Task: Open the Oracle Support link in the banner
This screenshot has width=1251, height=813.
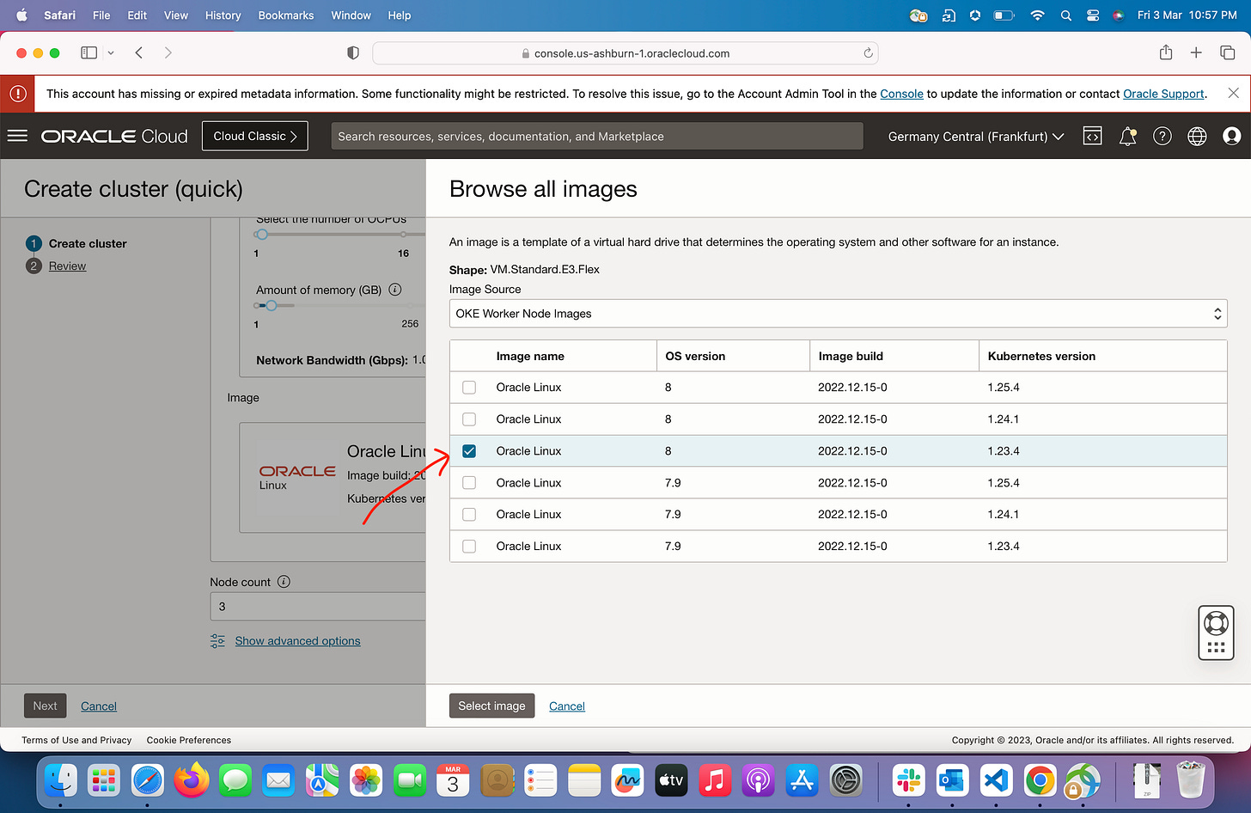Action: click(x=1163, y=94)
